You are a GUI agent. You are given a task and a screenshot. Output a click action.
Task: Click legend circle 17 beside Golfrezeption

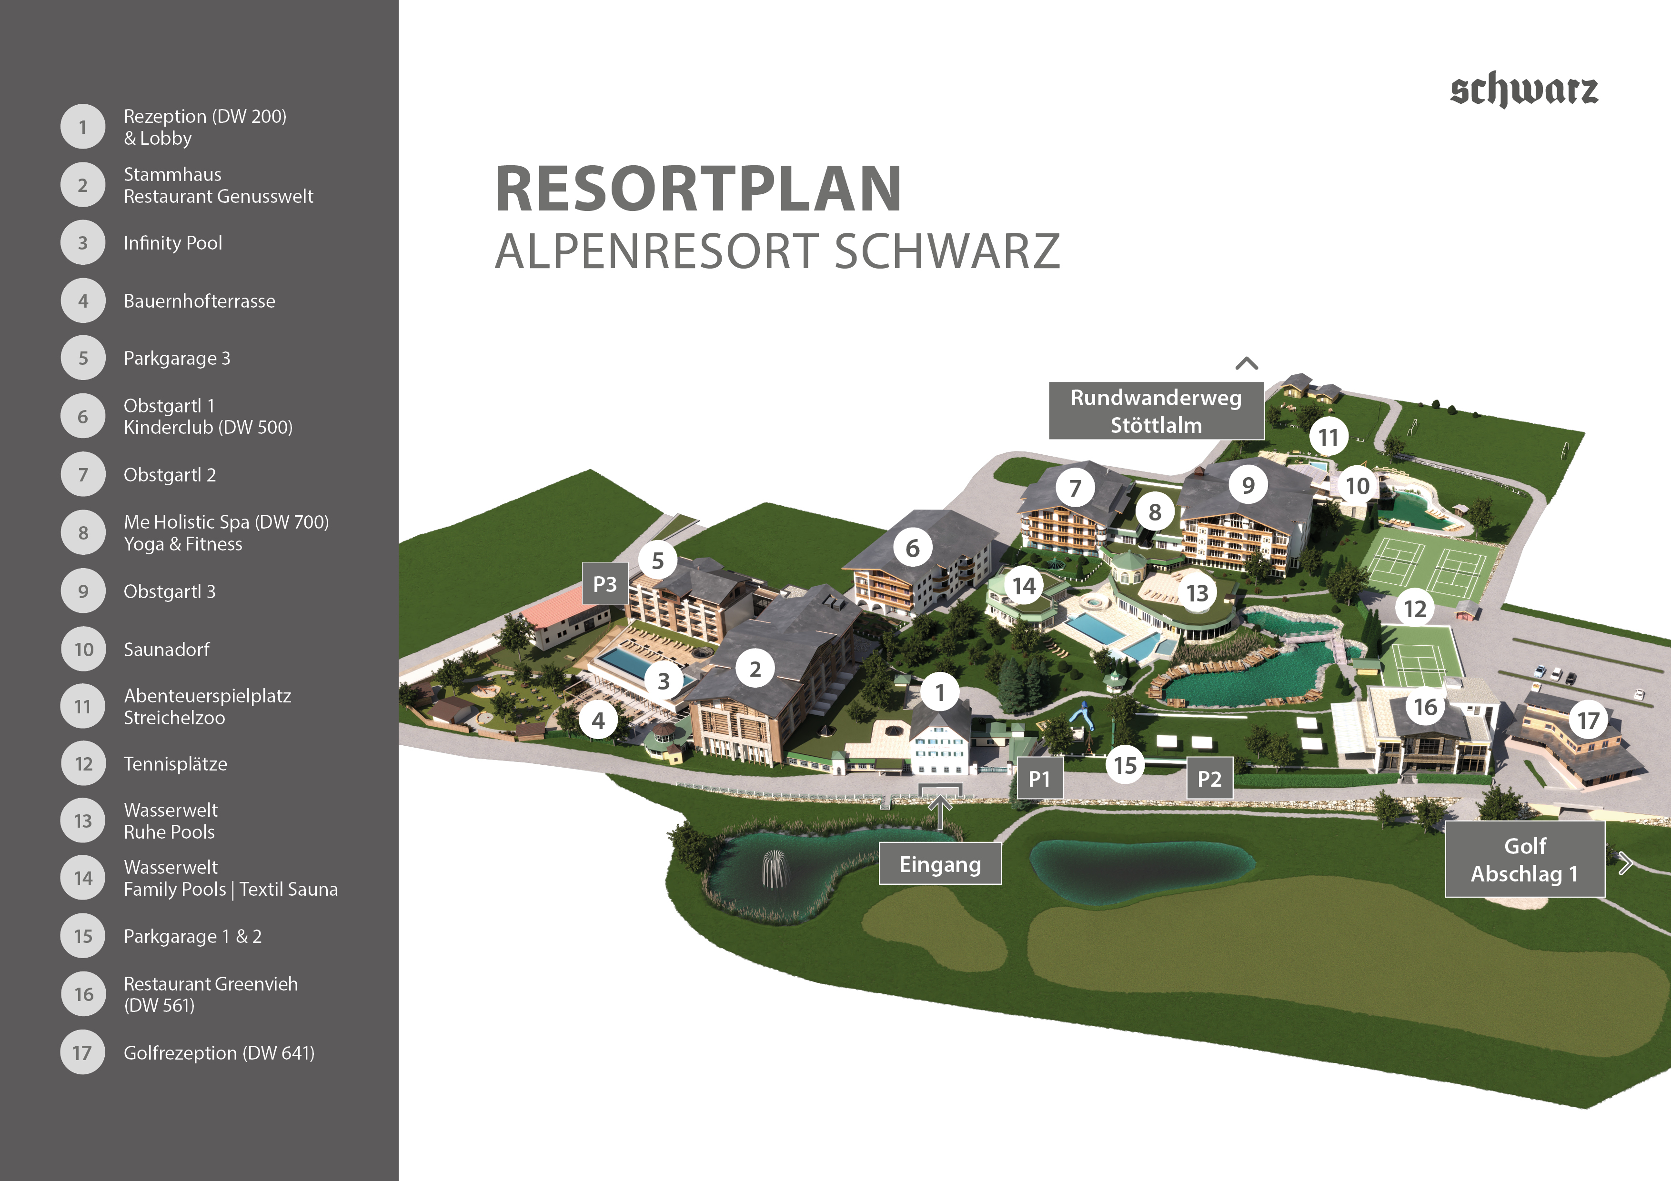(x=83, y=1052)
